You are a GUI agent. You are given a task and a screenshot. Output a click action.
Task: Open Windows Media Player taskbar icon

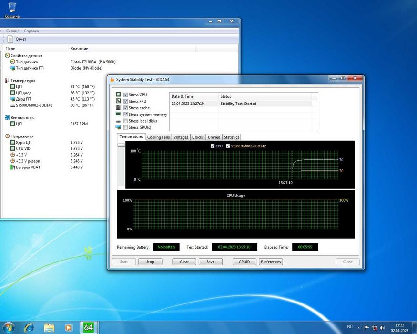click(x=69, y=327)
